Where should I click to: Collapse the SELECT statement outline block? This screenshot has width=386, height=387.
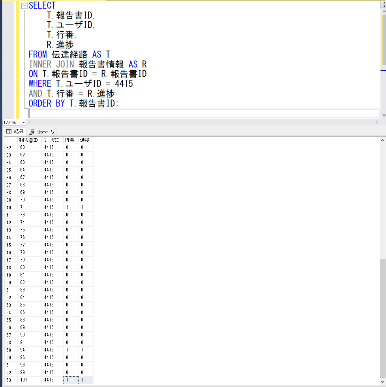[24, 6]
